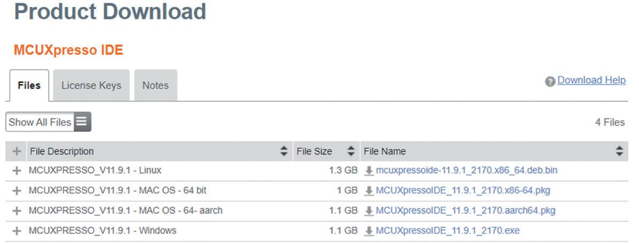Sort the table by File Description
This screenshot has height=243, width=639.
tap(284, 152)
